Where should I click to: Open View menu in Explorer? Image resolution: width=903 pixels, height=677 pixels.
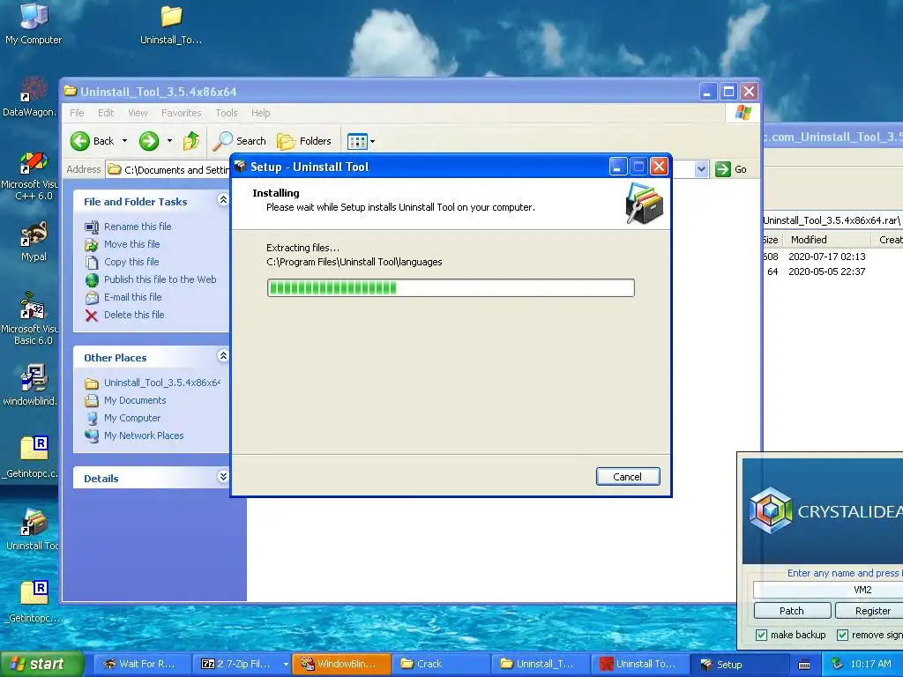[x=138, y=113]
